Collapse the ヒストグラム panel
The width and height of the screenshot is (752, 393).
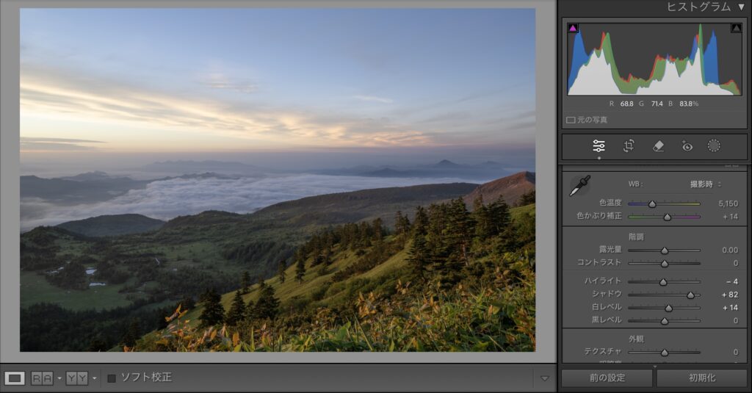click(x=741, y=7)
